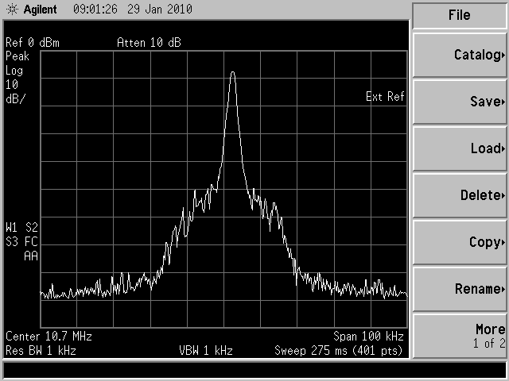This screenshot has height=381, width=509.
Task: Click the 'Log' scale type label
Action: point(14,71)
